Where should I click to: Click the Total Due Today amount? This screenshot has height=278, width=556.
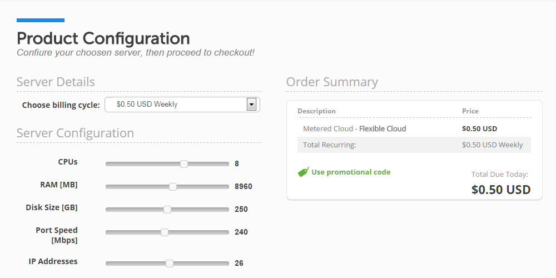tap(501, 190)
